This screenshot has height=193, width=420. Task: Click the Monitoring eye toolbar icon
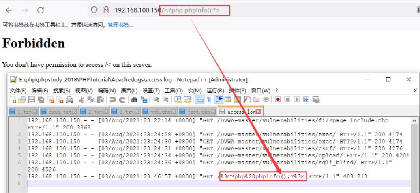266,99
